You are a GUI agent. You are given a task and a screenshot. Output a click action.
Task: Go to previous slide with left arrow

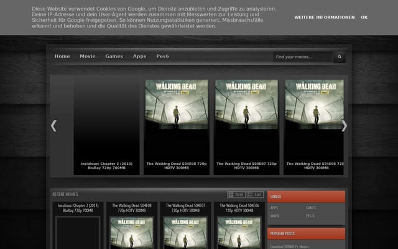click(53, 126)
